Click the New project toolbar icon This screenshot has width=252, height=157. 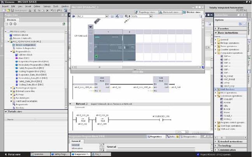click(x=4, y=10)
